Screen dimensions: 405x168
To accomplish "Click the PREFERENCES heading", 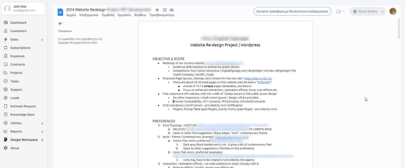I will click(164, 121).
